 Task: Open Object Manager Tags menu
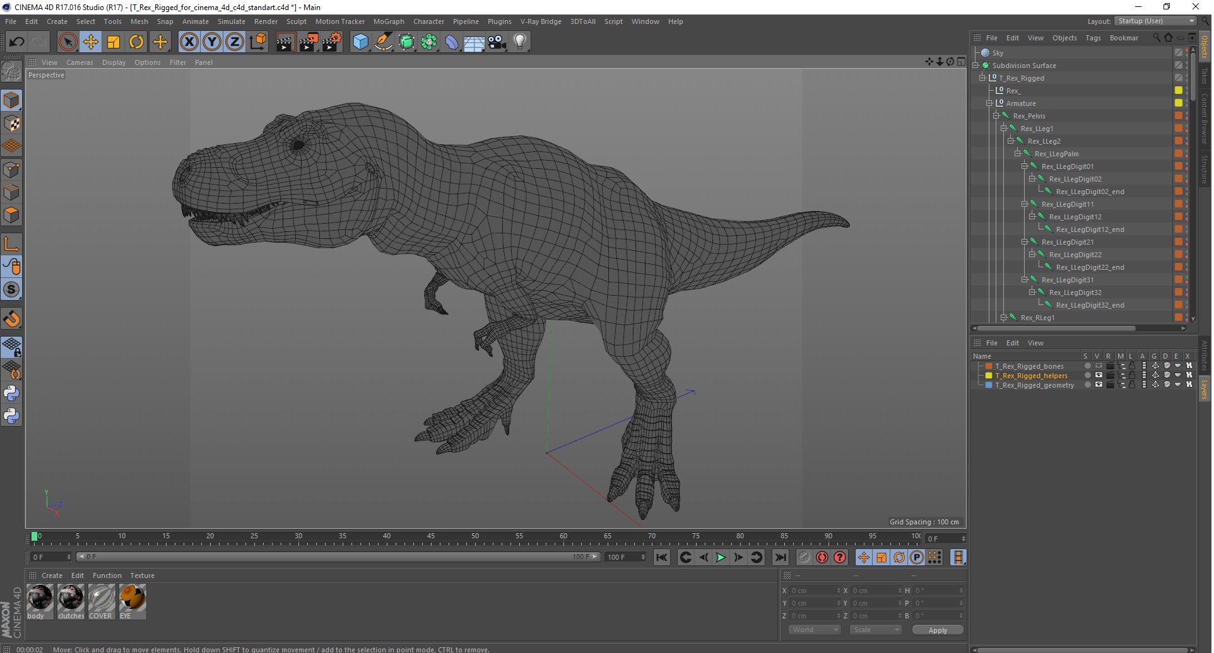(x=1093, y=38)
